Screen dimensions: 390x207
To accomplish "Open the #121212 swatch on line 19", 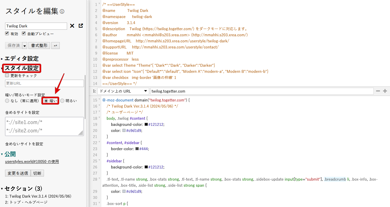I will pyautogui.click(x=146, y=124).
